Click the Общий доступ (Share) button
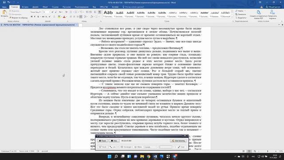The image size is (284, 160). pos(273,7)
